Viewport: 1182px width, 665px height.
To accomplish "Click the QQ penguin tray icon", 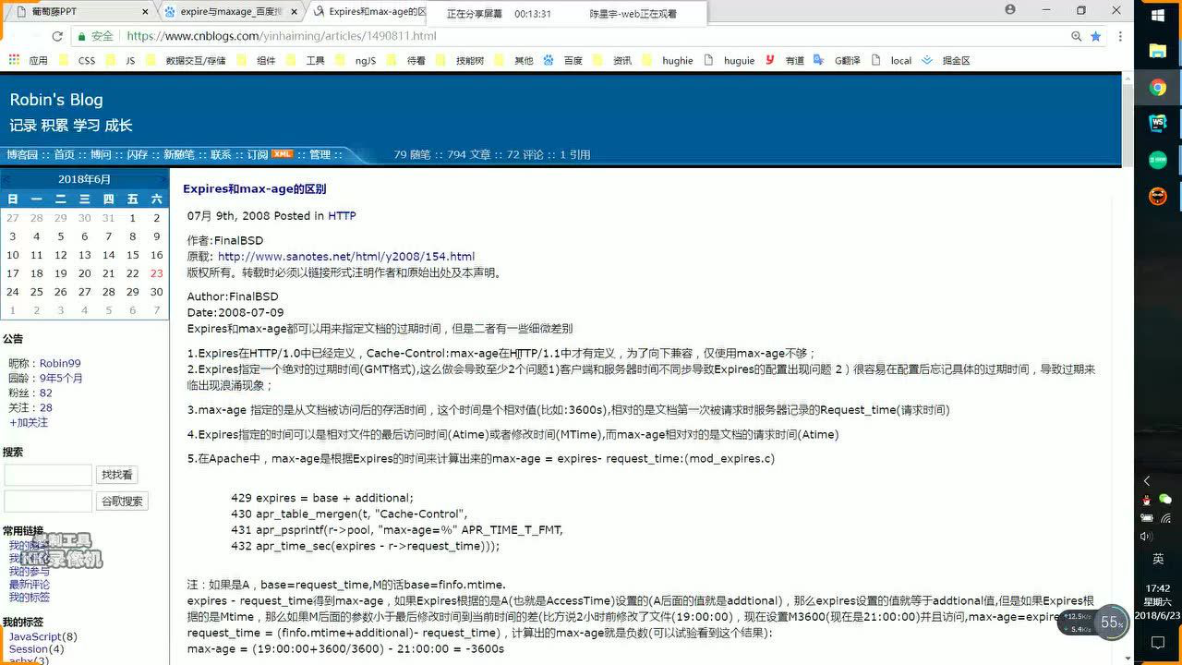I will [x=1146, y=500].
